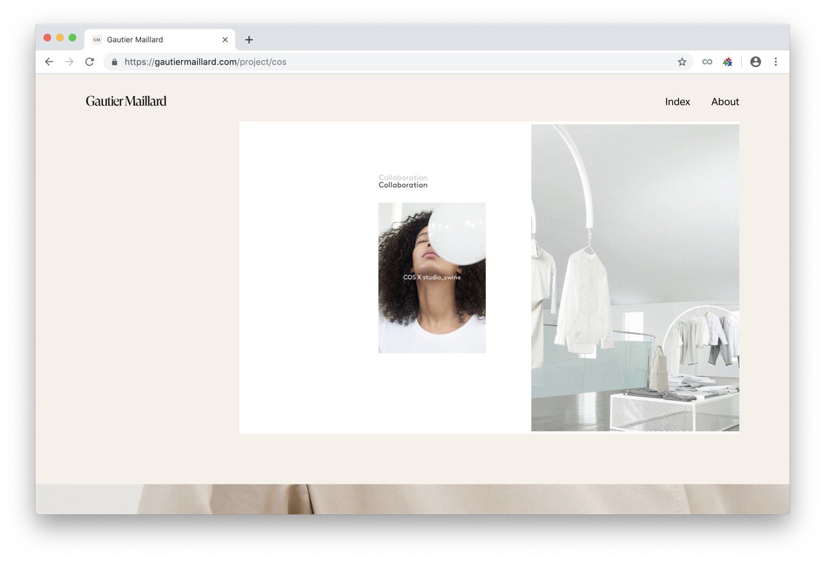Open the Chrome profile account menu
825x561 pixels.
coord(755,62)
